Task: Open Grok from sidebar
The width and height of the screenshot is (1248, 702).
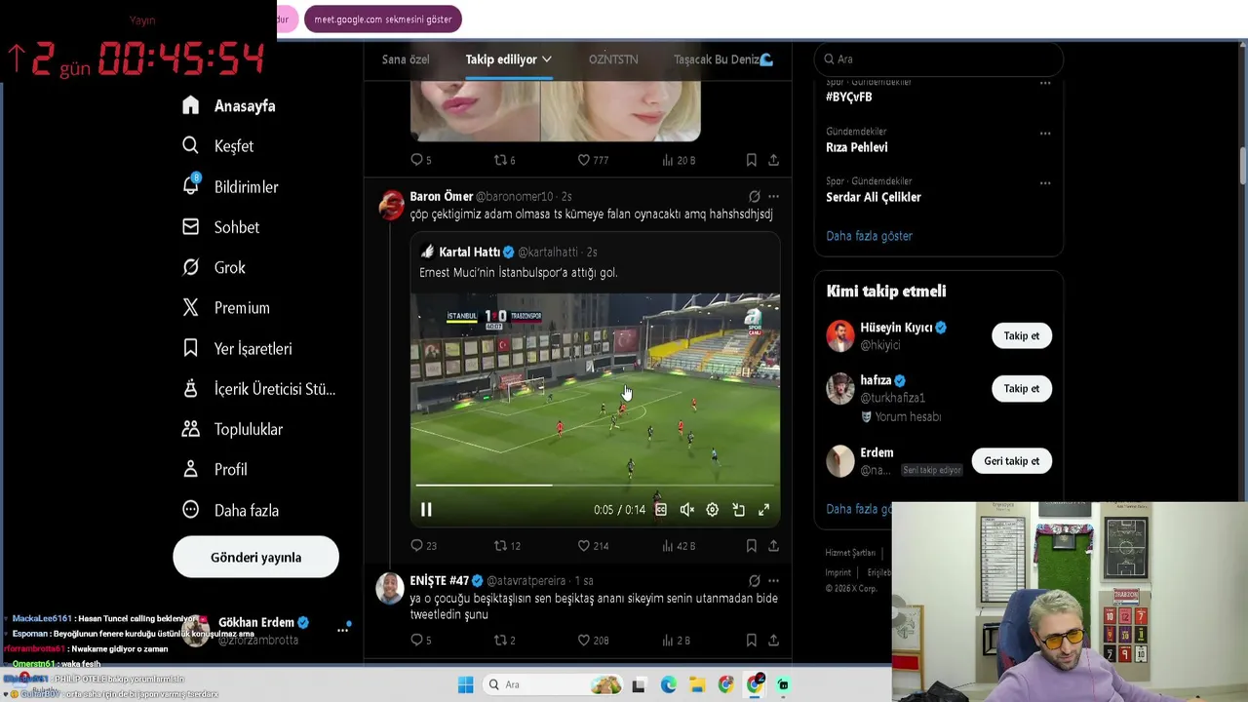Action: pyautogui.click(x=214, y=267)
